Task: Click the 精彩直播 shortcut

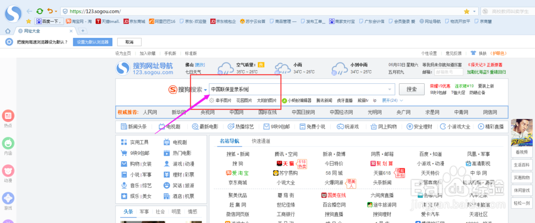Action: [x=491, y=126]
